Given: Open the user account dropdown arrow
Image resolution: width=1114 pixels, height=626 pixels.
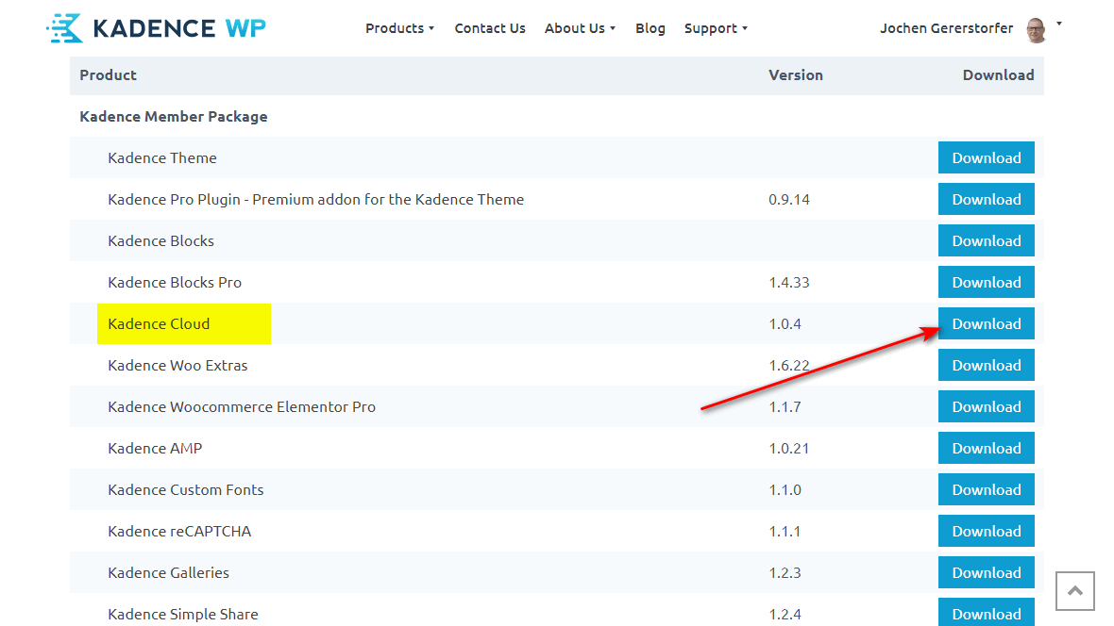Looking at the screenshot, I should (x=1059, y=24).
